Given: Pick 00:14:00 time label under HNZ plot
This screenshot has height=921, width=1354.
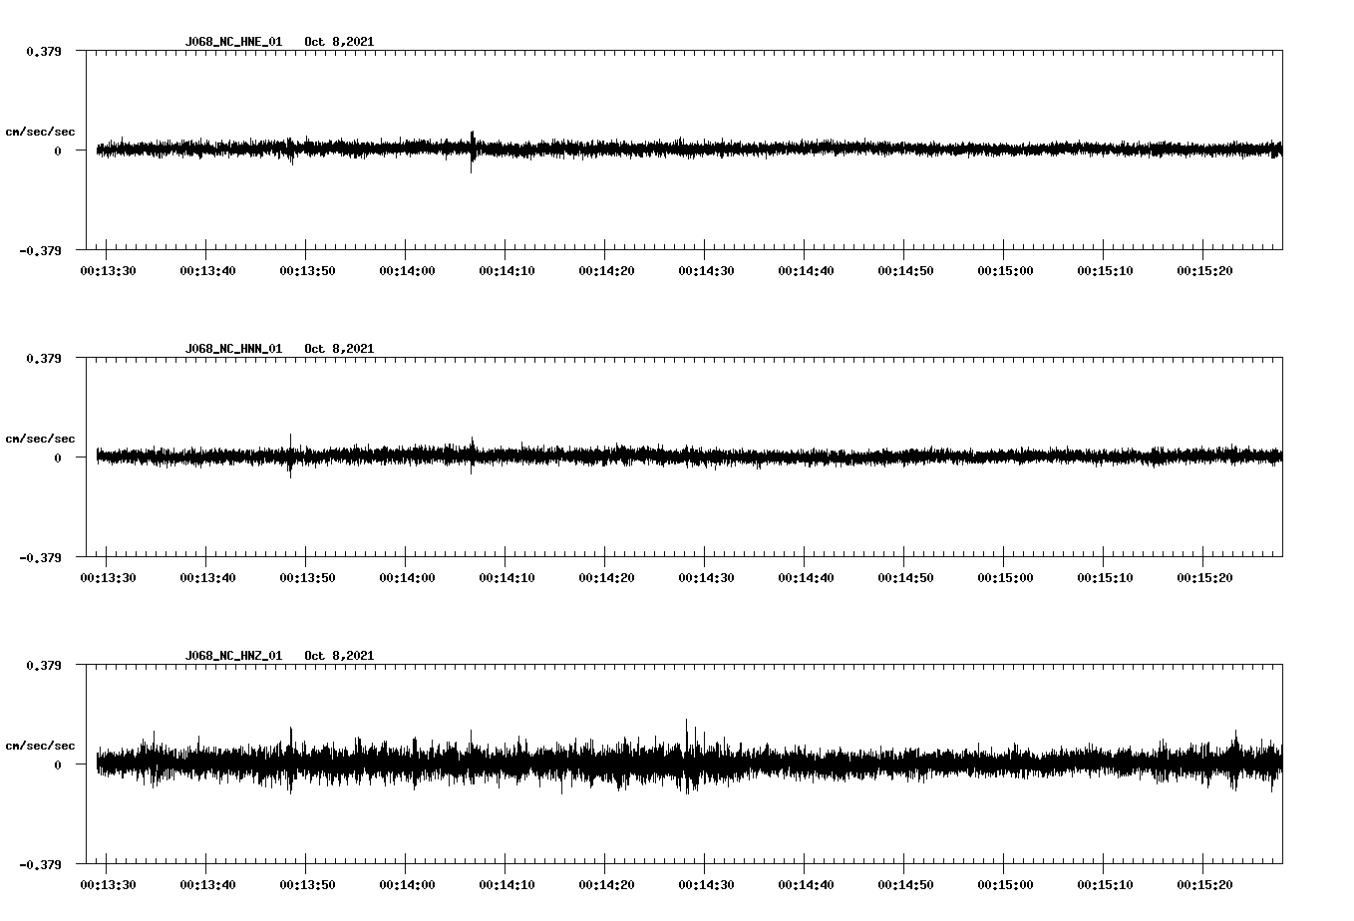Looking at the screenshot, I should coord(407,885).
